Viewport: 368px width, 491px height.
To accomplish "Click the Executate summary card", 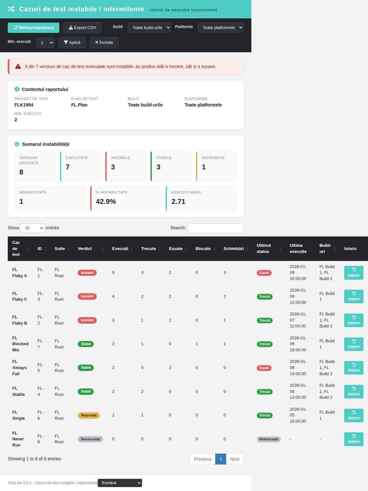I will tap(80, 166).
